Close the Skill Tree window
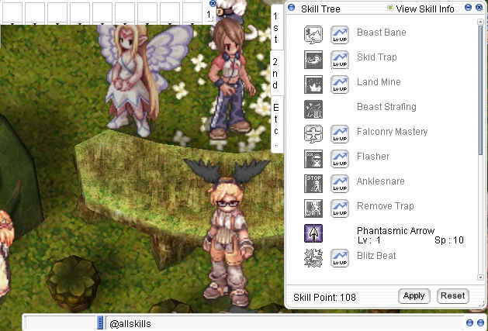The width and height of the screenshot is (488, 331). pos(479,8)
